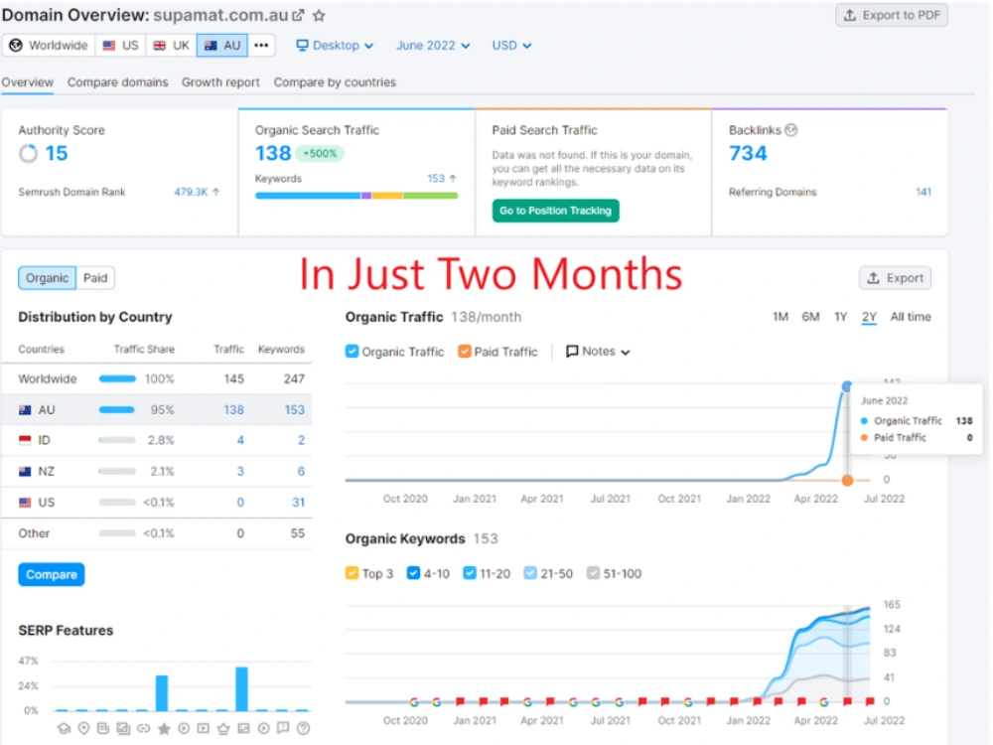Click the link SERP feature icon
The image size is (993, 745).
[x=144, y=728]
